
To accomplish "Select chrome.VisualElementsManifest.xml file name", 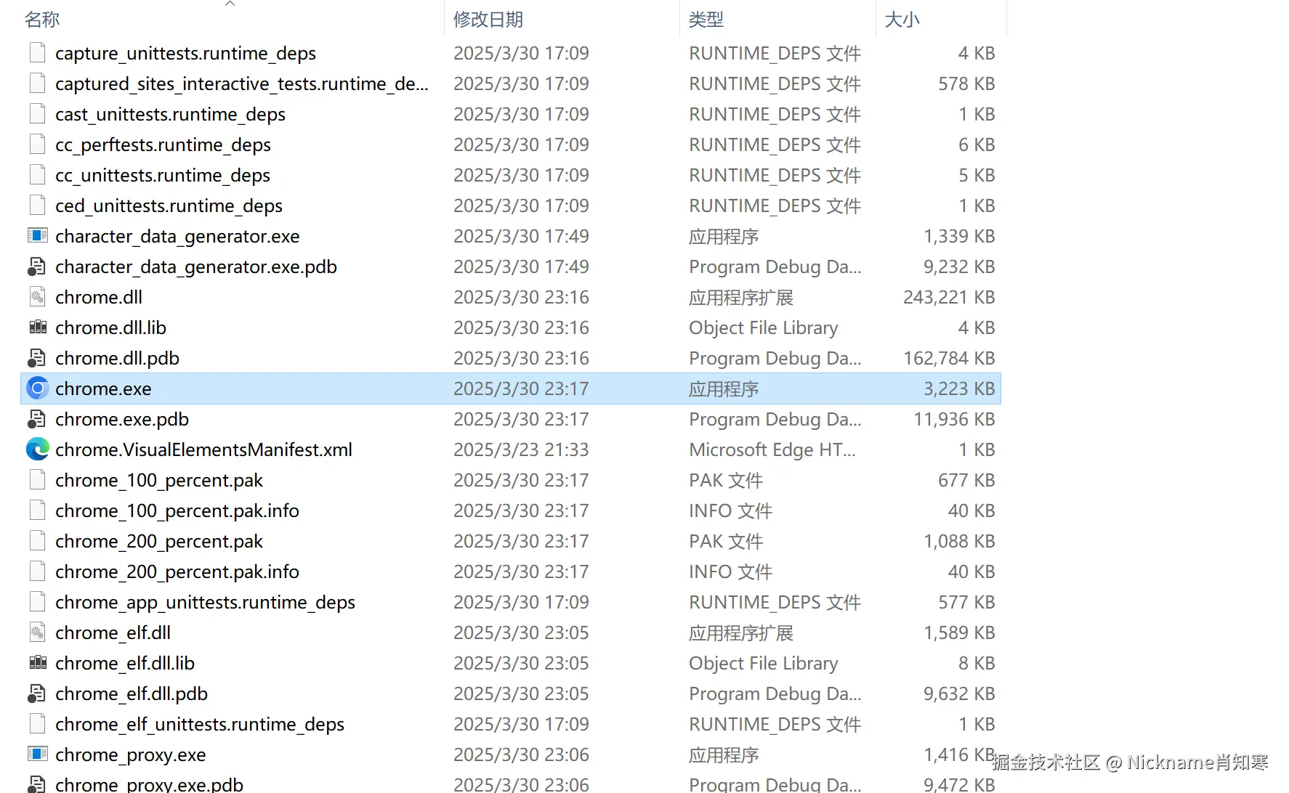I will pyautogui.click(x=203, y=450).
